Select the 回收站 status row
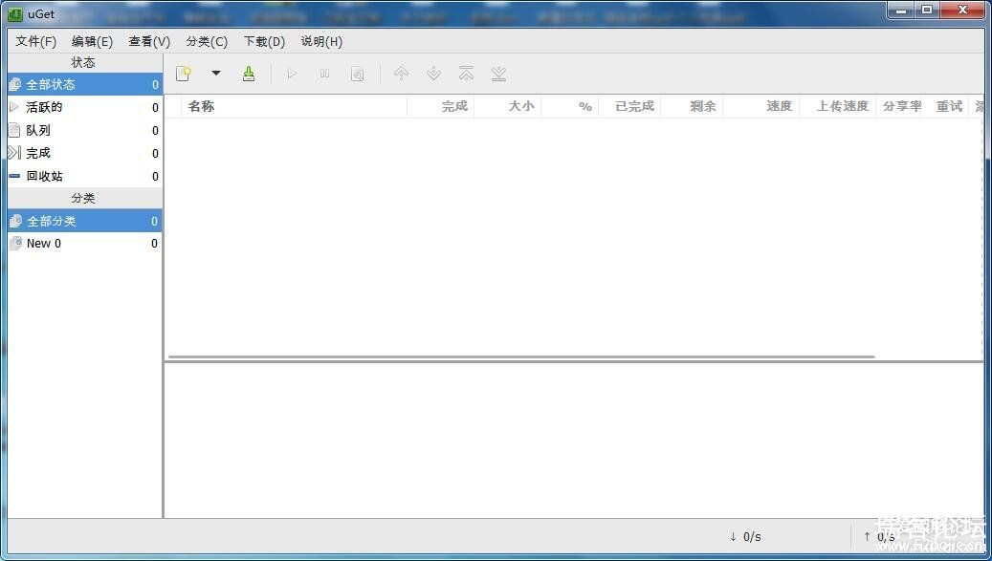 (x=85, y=176)
